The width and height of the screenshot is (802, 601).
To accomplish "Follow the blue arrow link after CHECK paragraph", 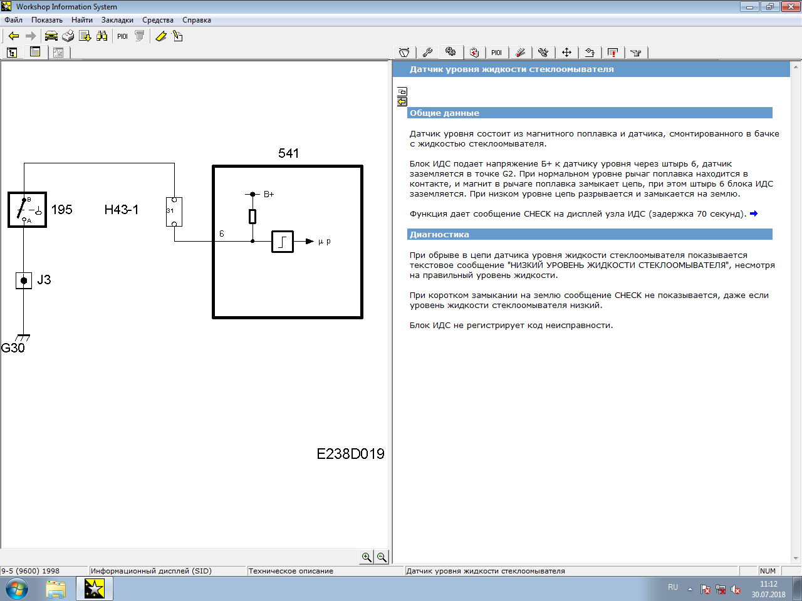I will point(754,213).
